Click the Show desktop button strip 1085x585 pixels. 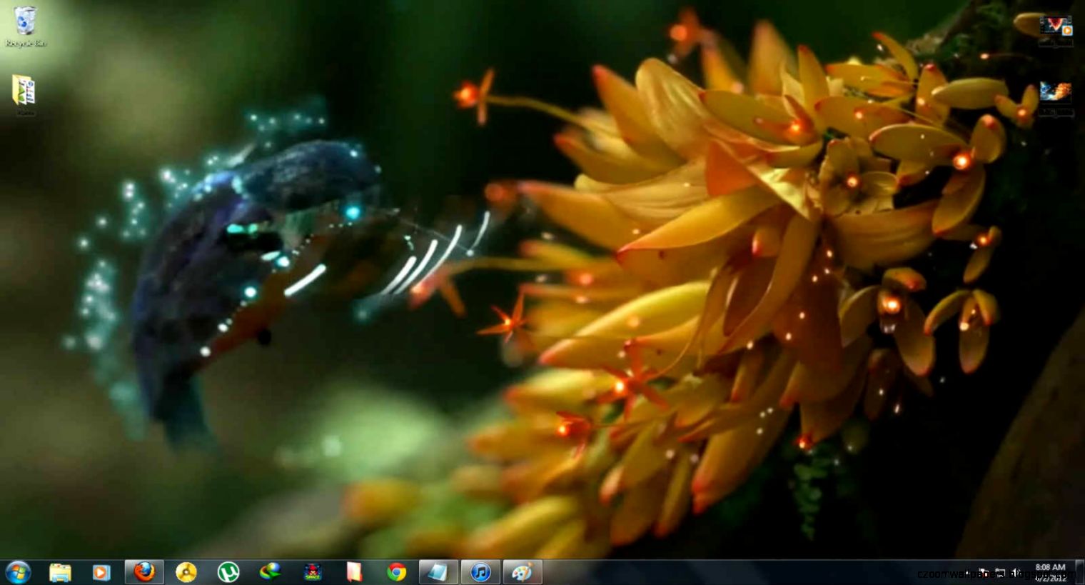pyautogui.click(x=1079, y=572)
